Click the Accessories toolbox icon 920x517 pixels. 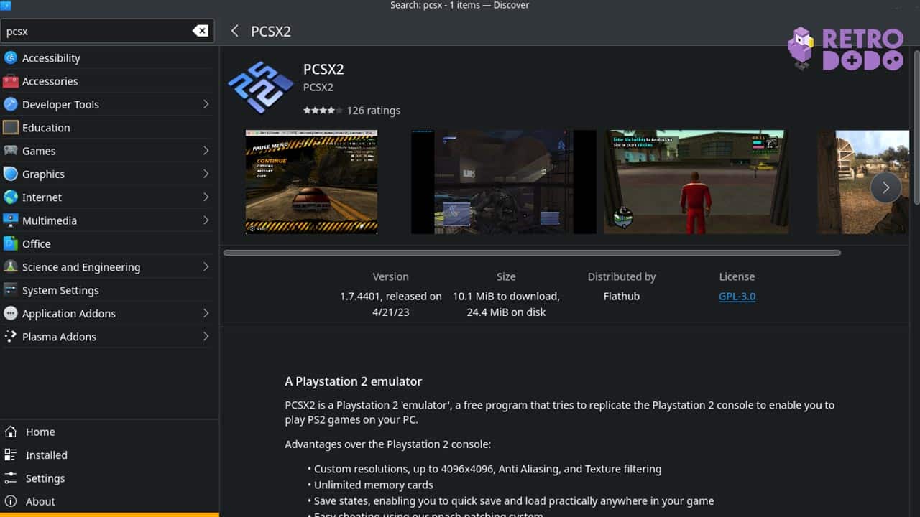10,81
